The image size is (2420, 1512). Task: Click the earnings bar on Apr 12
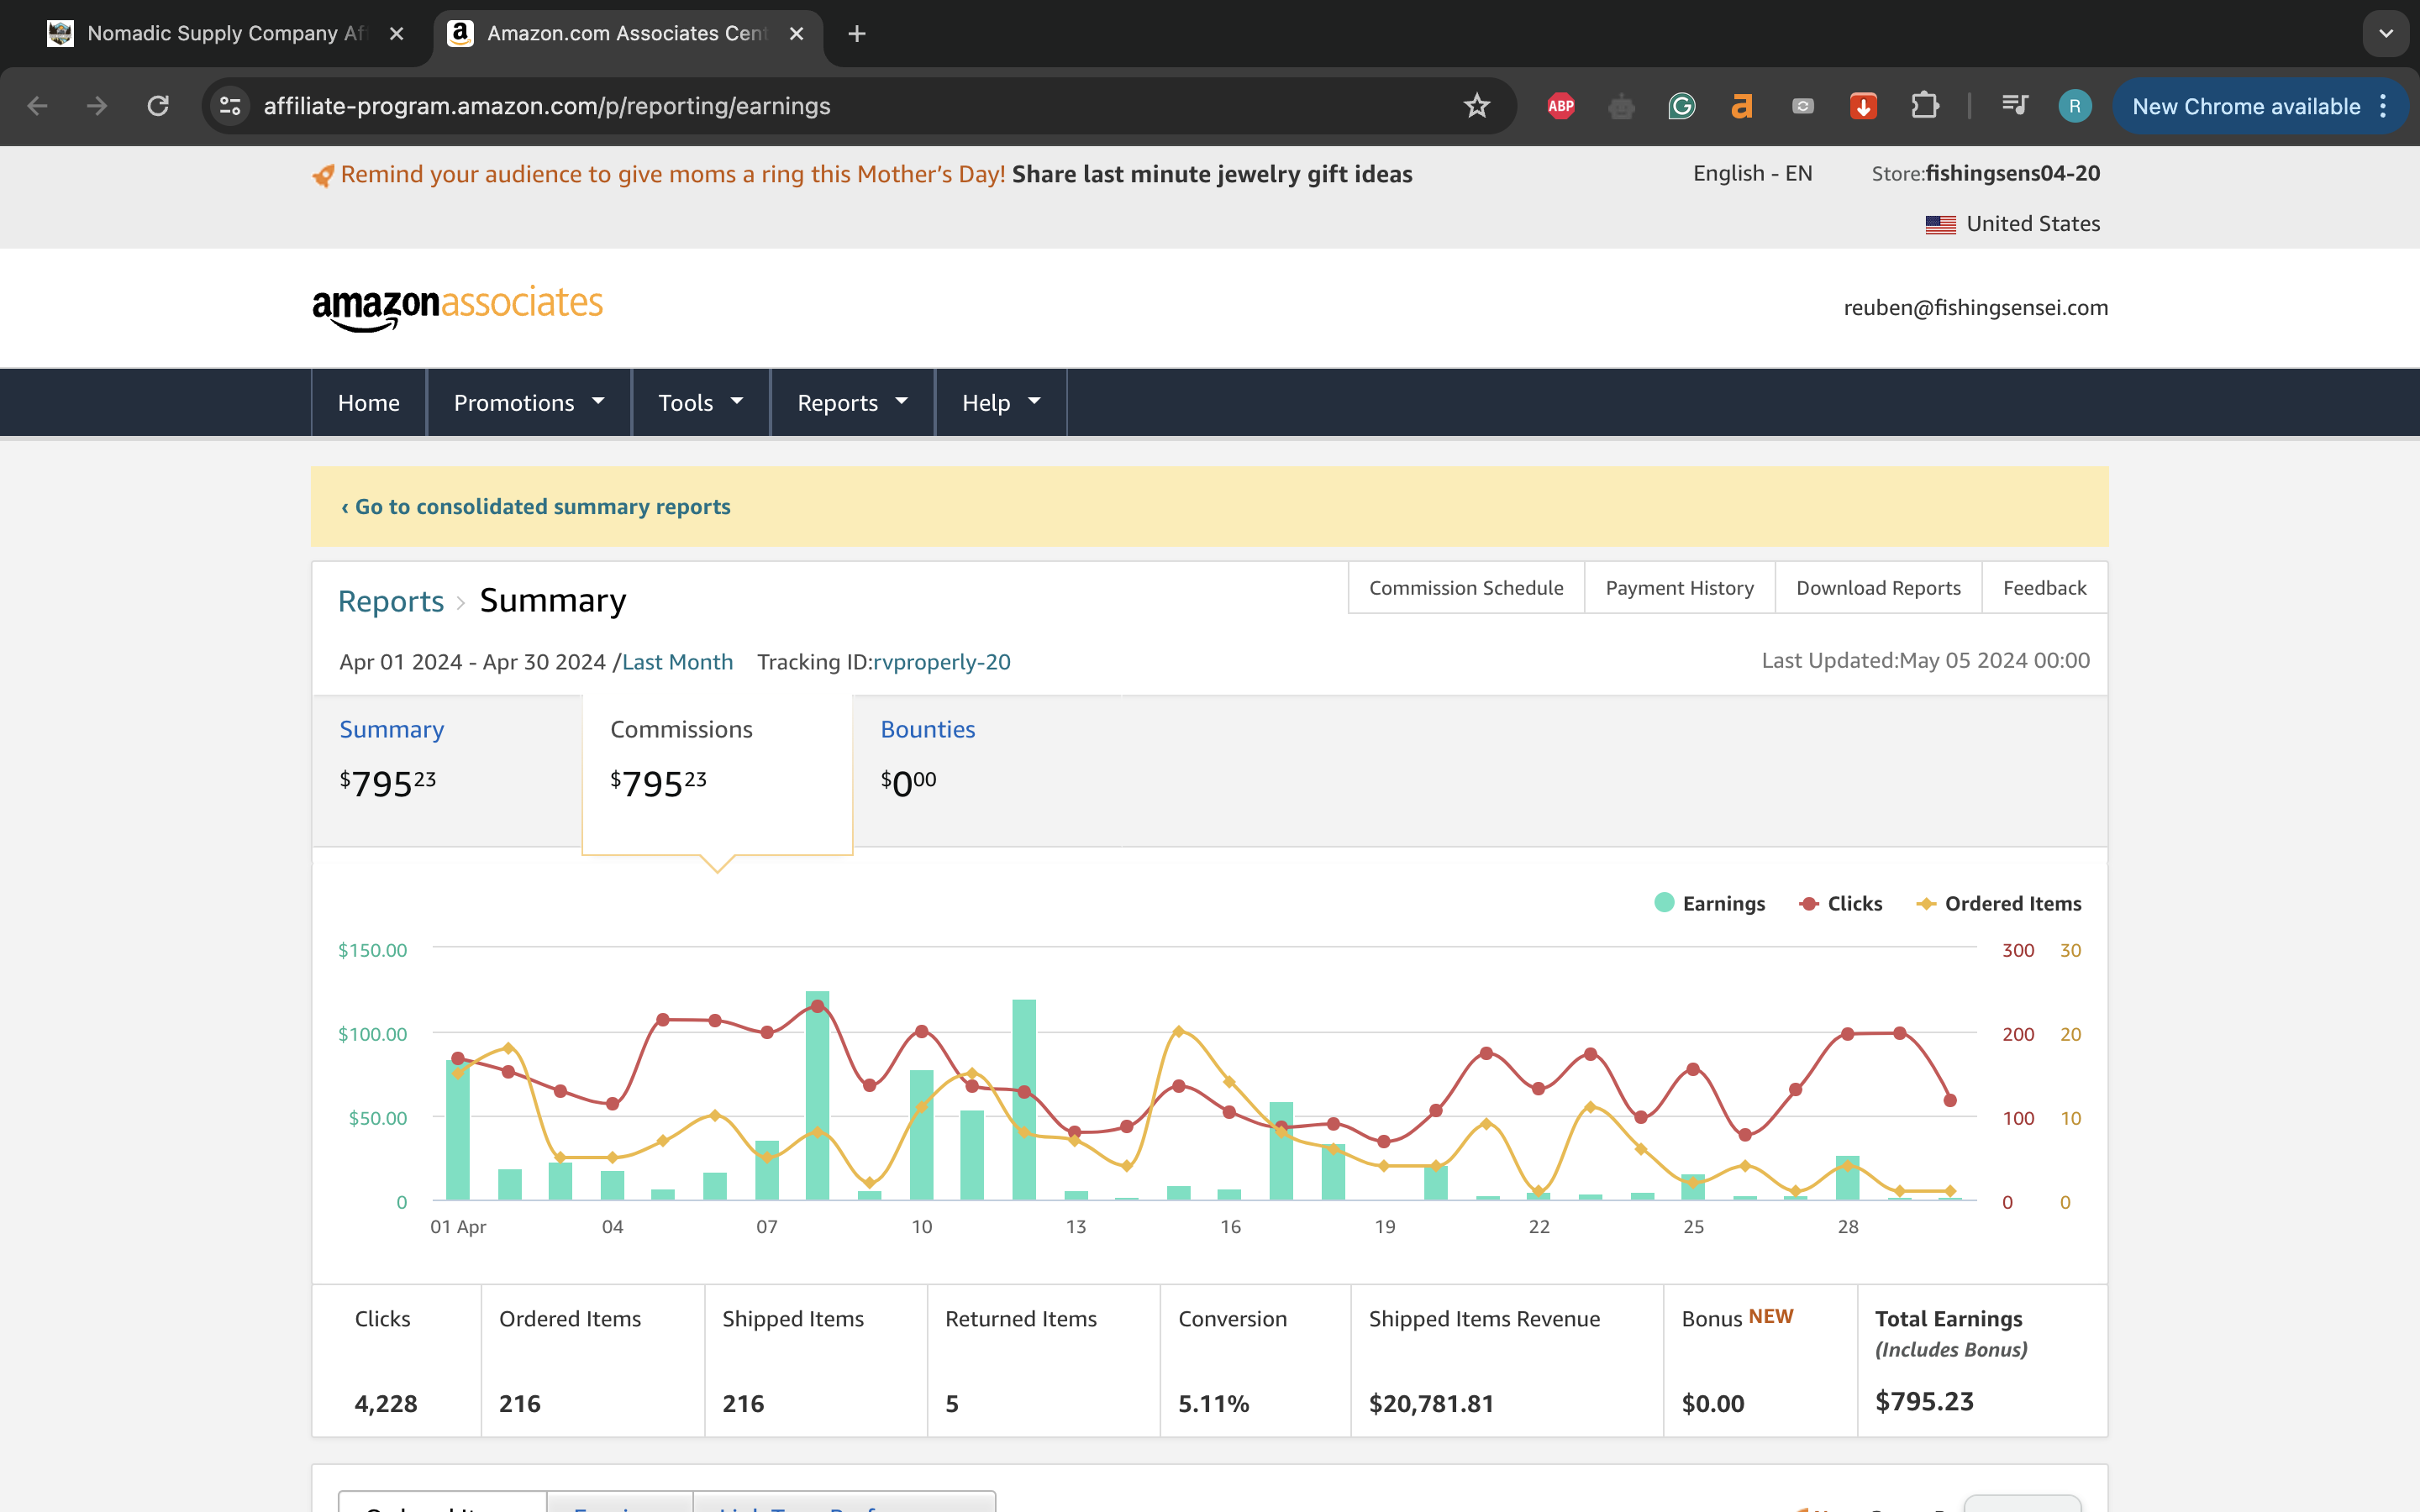point(1024,1100)
